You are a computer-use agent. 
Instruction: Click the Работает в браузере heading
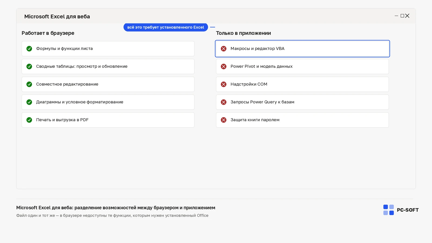[48, 33]
